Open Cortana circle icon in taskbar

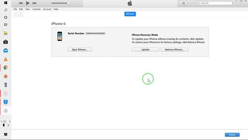pos(5,17)
